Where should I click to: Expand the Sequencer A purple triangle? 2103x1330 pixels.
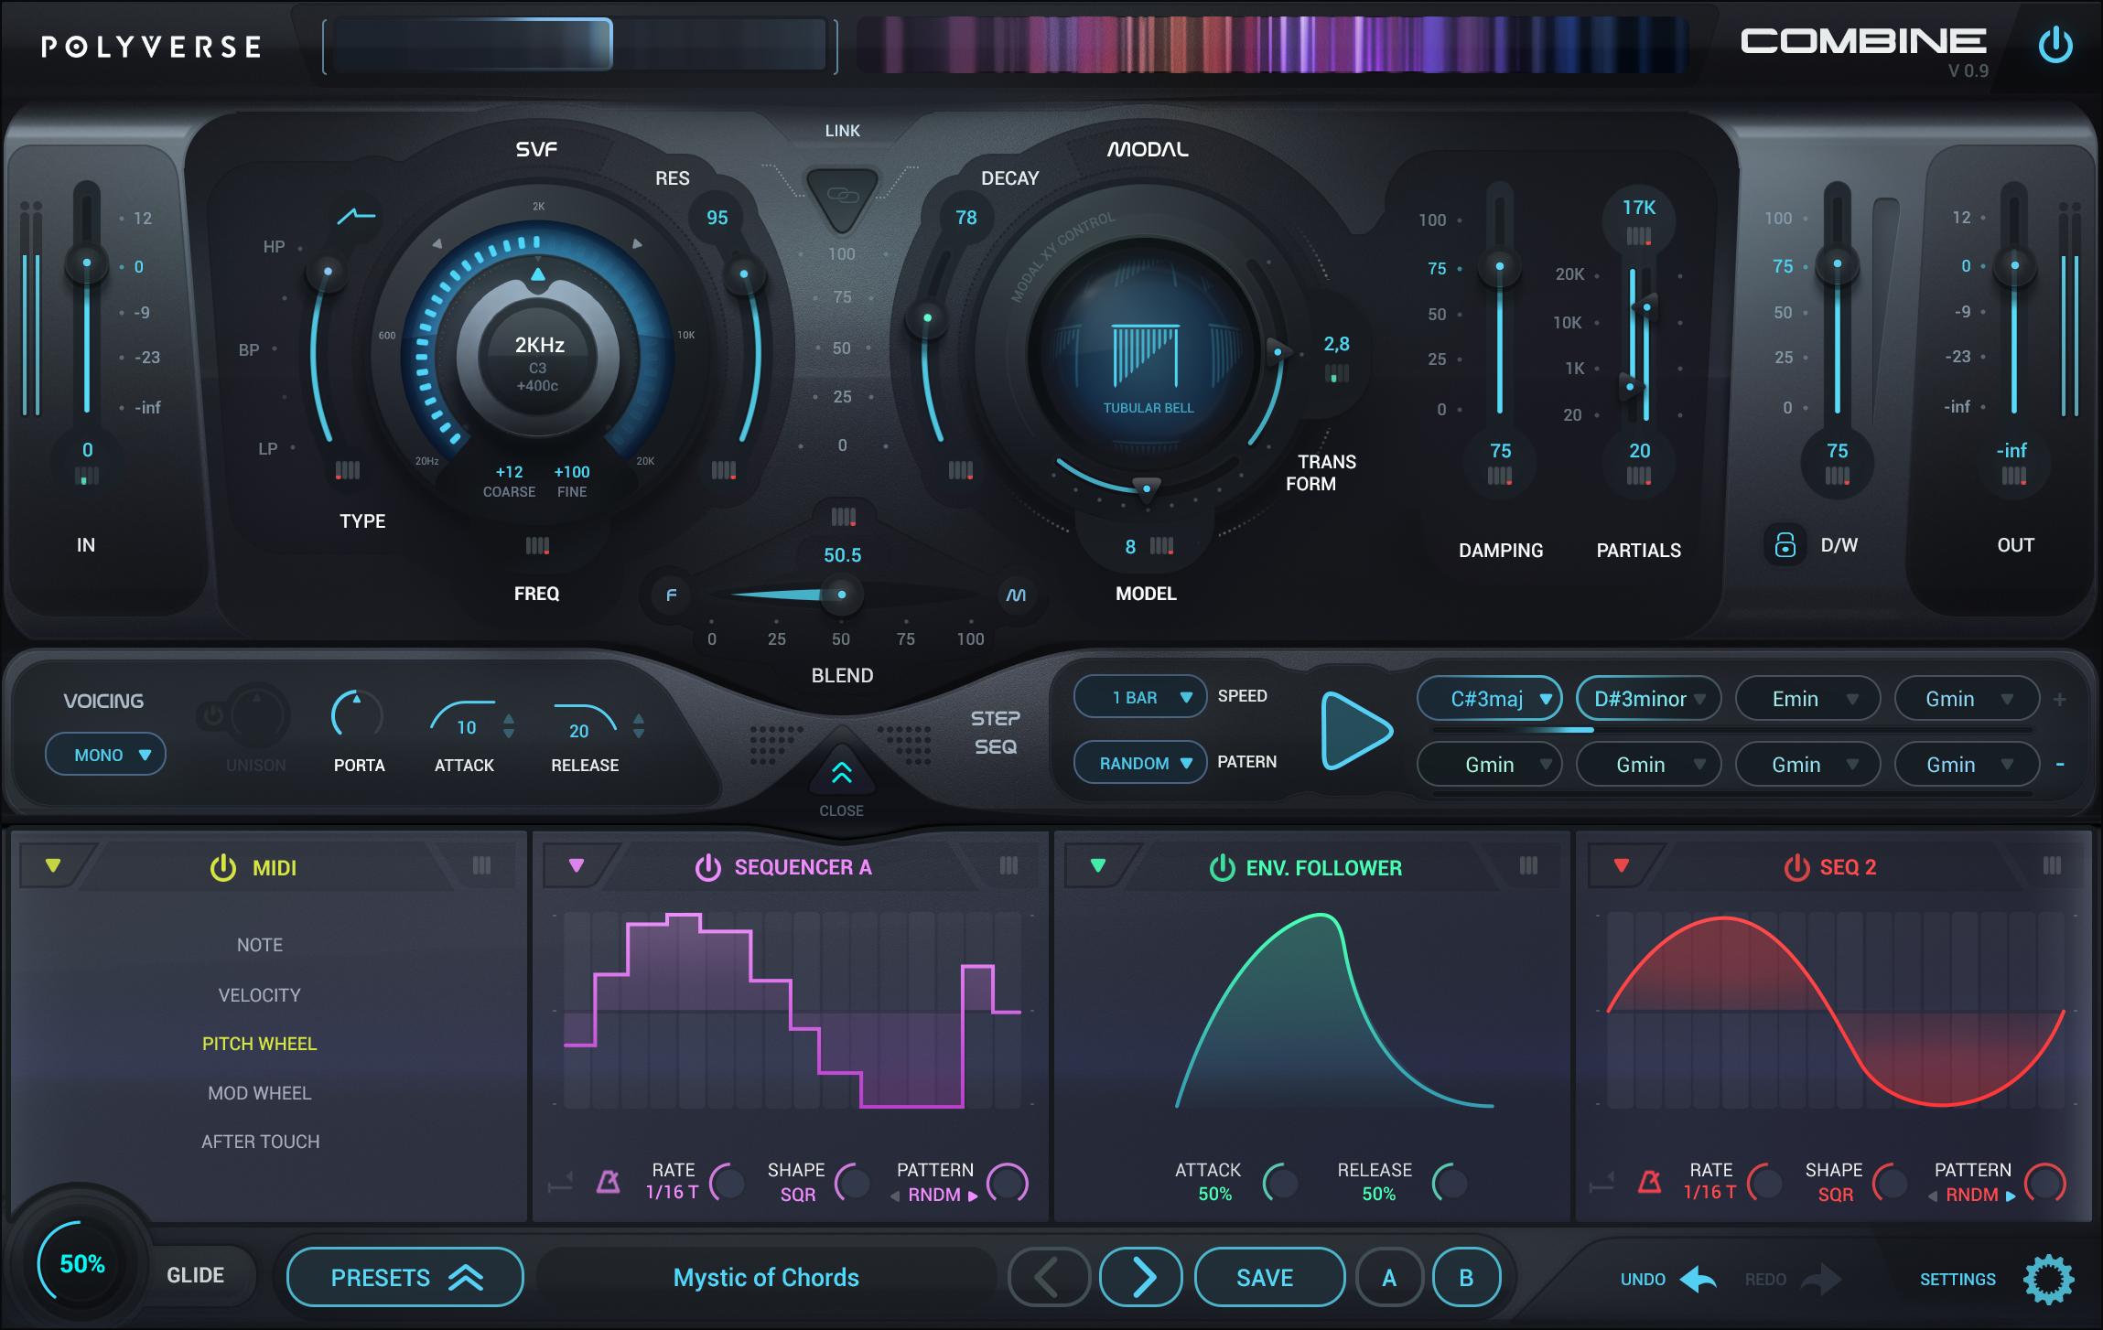coord(577,865)
